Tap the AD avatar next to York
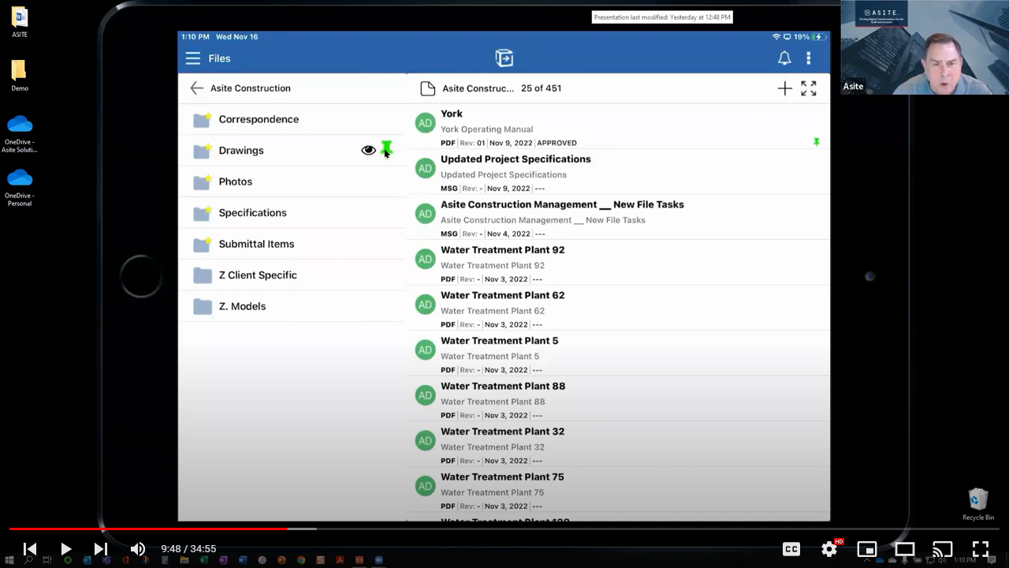 click(x=425, y=122)
